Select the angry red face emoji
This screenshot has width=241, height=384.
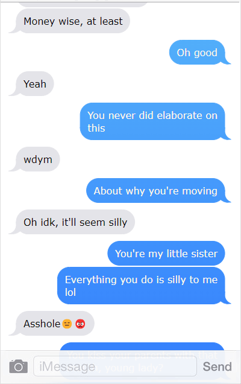pos(80,324)
